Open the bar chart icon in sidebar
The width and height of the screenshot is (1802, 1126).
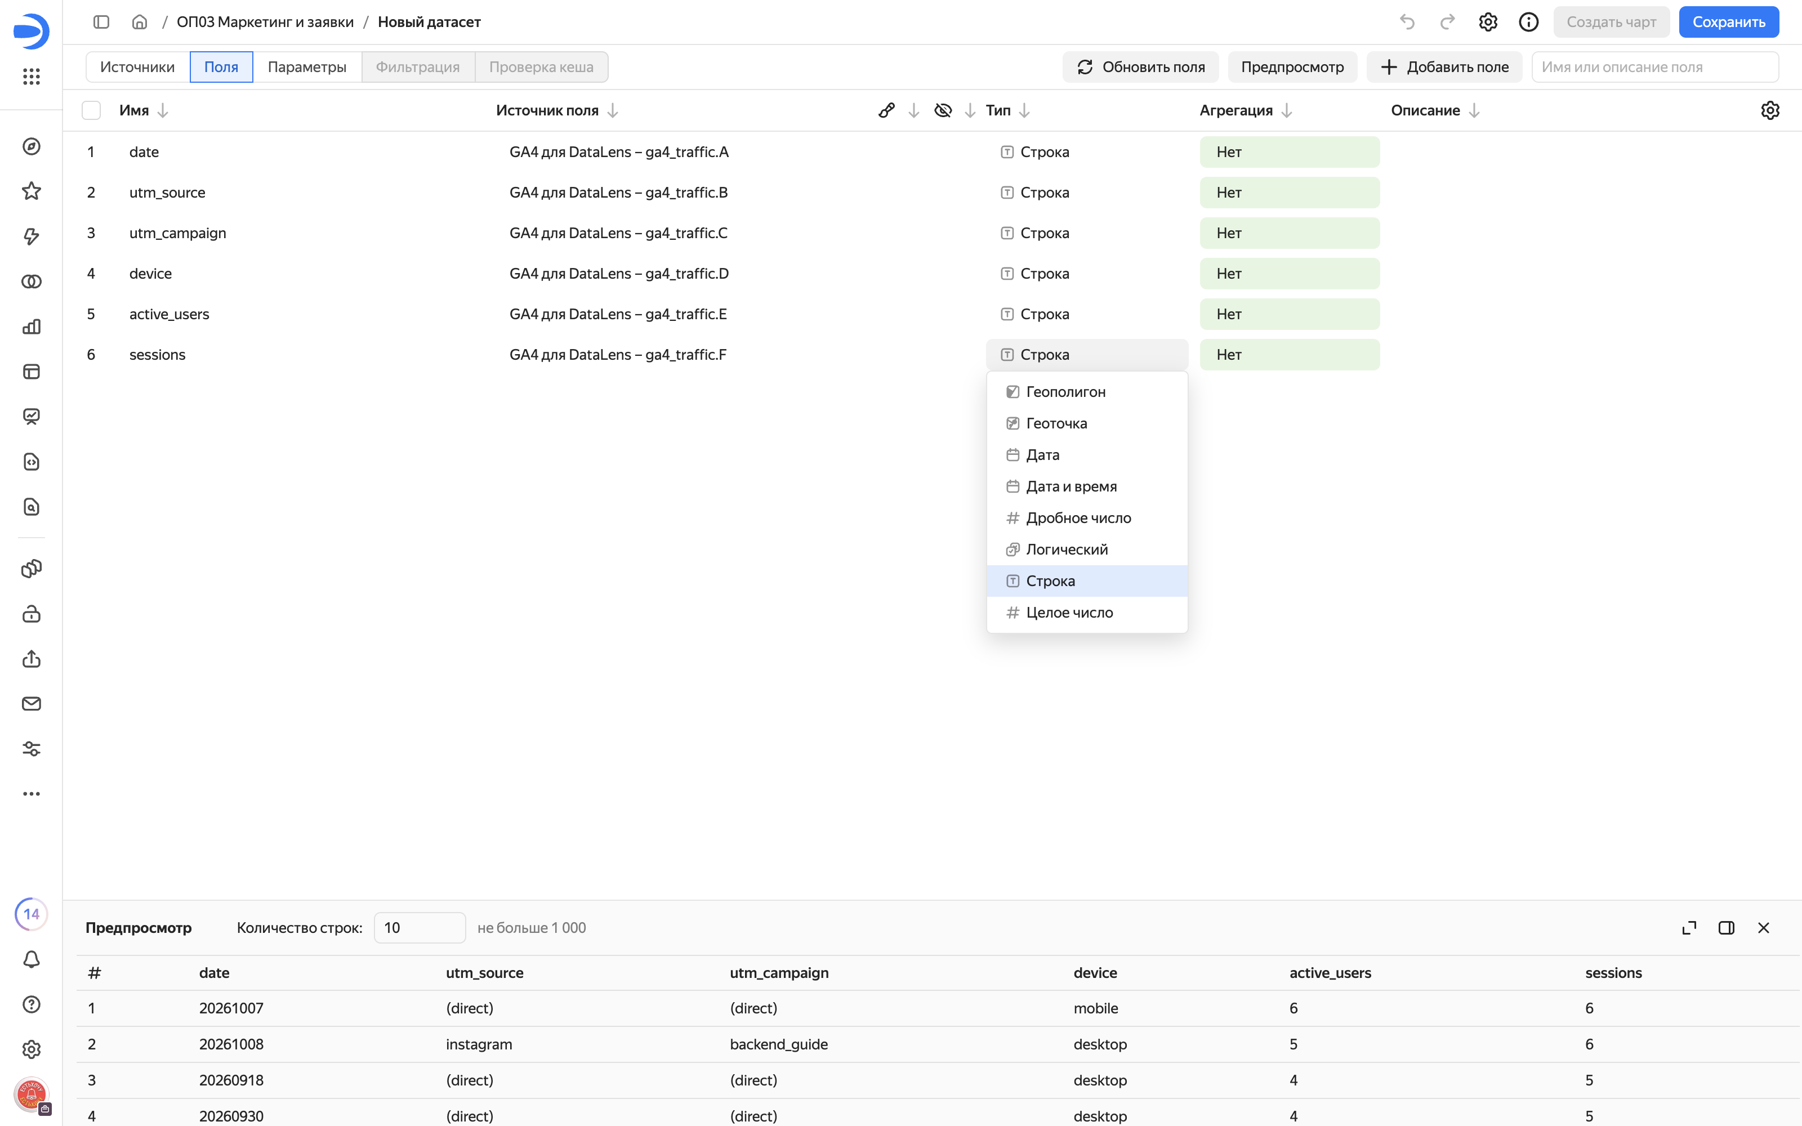32,327
